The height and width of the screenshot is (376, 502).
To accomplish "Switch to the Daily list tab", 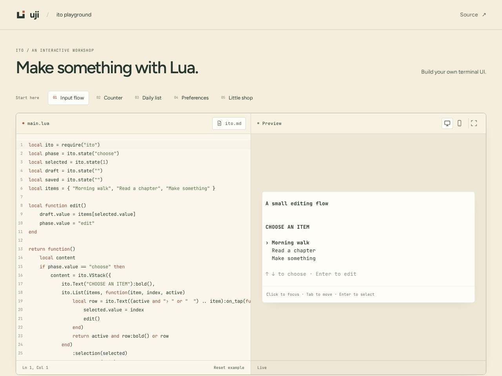I will pos(148,98).
